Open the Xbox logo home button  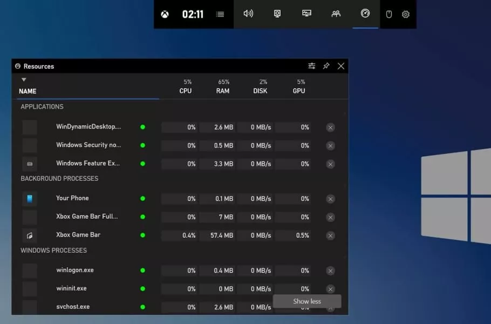point(165,14)
